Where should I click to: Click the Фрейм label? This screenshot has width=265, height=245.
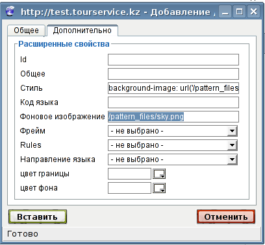32,131
